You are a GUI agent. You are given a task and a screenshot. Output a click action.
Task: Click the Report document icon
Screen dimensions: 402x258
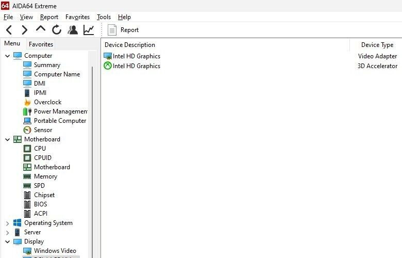112,30
